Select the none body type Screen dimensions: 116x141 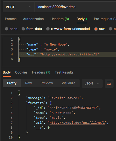click(x=7, y=29)
